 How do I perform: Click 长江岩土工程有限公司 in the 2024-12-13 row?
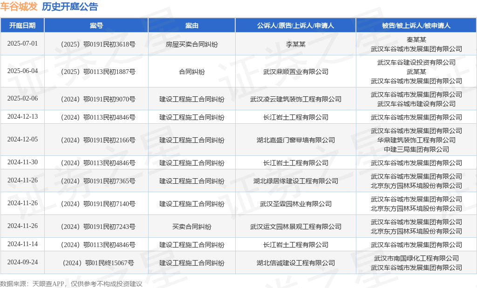(x=295, y=117)
